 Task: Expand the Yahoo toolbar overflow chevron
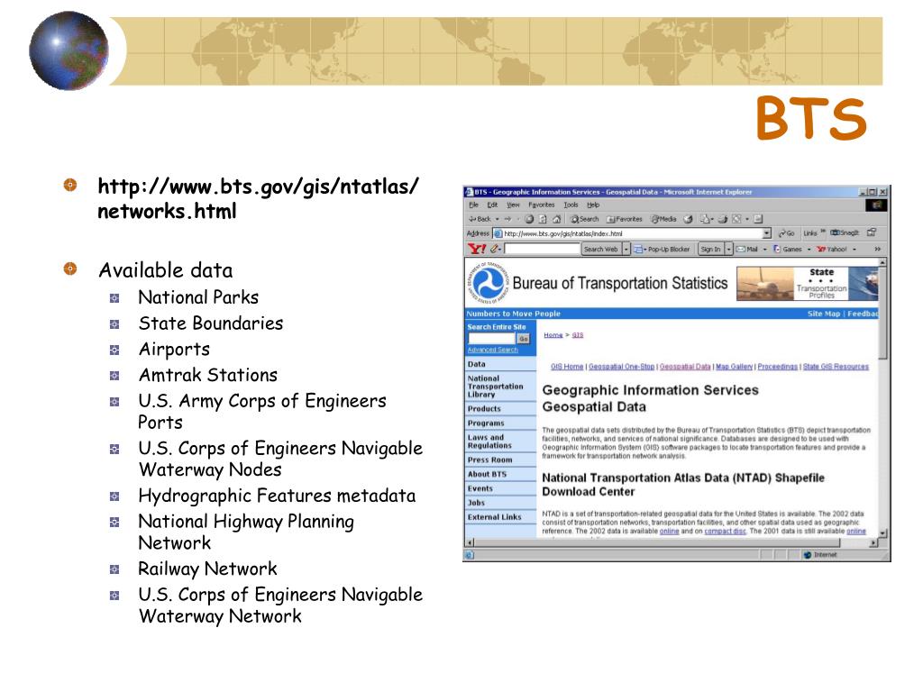(x=878, y=249)
